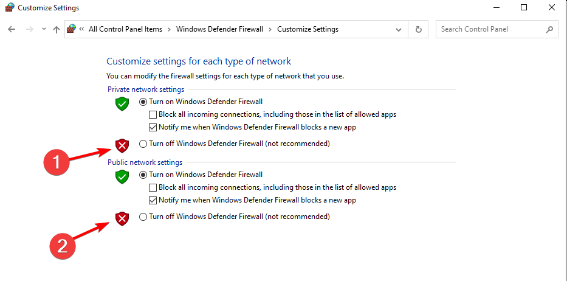This screenshot has height=281, width=567.
Task: Expand the chevron after Windows Defender Firewall
Action: point(271,29)
